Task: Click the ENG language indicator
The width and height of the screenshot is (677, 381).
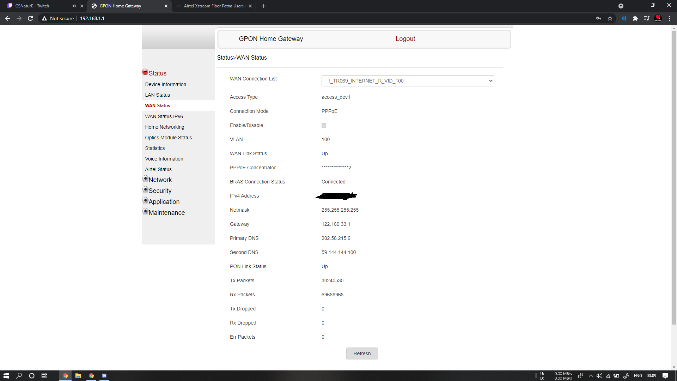Action: click(x=638, y=376)
